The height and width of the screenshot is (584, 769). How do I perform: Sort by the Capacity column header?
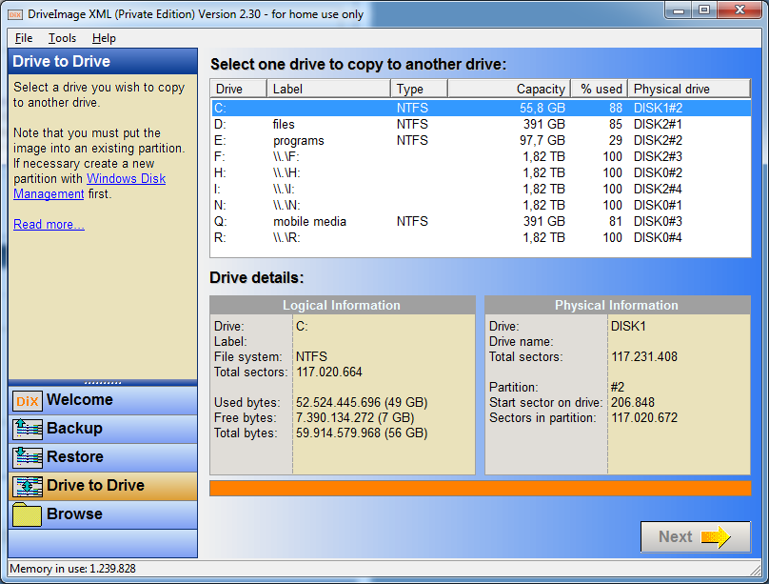coord(509,89)
